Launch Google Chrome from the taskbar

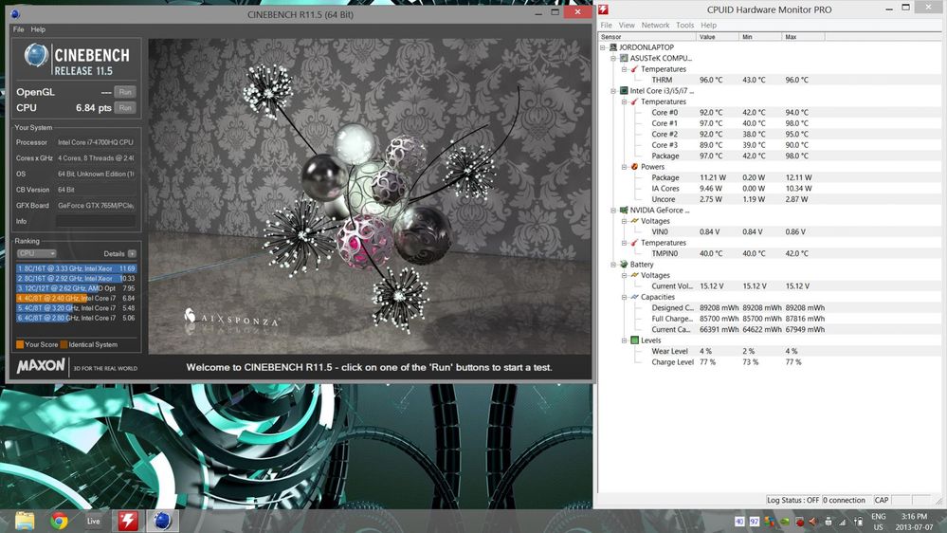59,521
